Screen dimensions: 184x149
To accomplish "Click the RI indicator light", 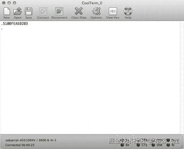I will tap(168, 145).
